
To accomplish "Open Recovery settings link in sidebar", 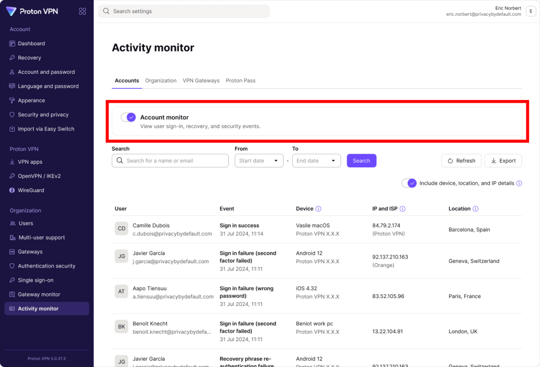I will click(x=47, y=57).
